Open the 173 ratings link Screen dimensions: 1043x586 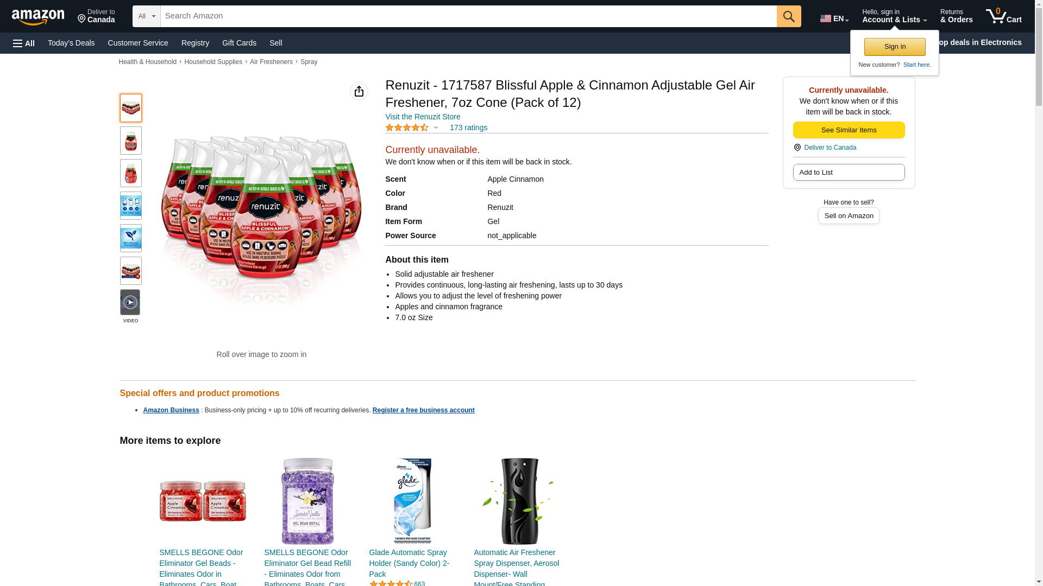(x=468, y=128)
